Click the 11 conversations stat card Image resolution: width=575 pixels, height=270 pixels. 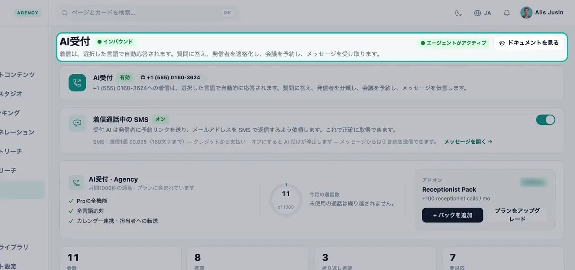coord(120,258)
